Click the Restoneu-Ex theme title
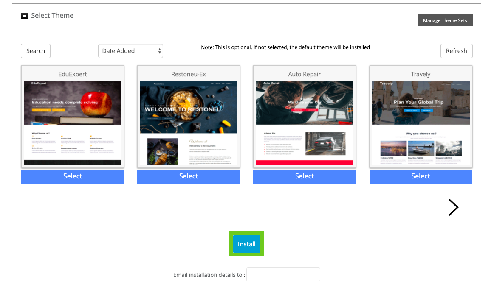The image size is (494, 287). click(x=189, y=74)
